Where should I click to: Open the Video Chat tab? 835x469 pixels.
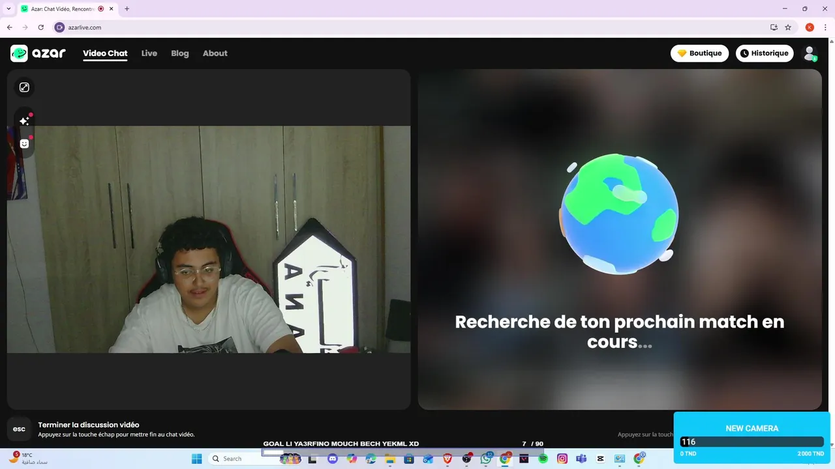[105, 53]
